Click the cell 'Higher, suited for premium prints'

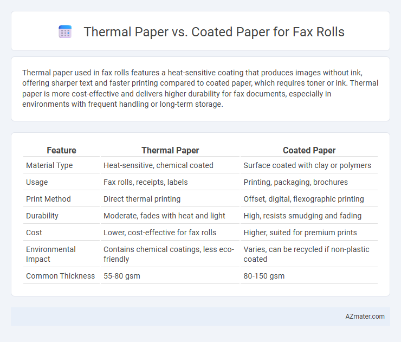(300, 233)
